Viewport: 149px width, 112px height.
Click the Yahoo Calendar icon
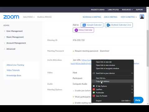tap(76, 30)
